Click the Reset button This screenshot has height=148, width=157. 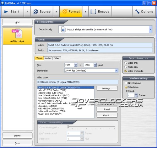(107, 109)
